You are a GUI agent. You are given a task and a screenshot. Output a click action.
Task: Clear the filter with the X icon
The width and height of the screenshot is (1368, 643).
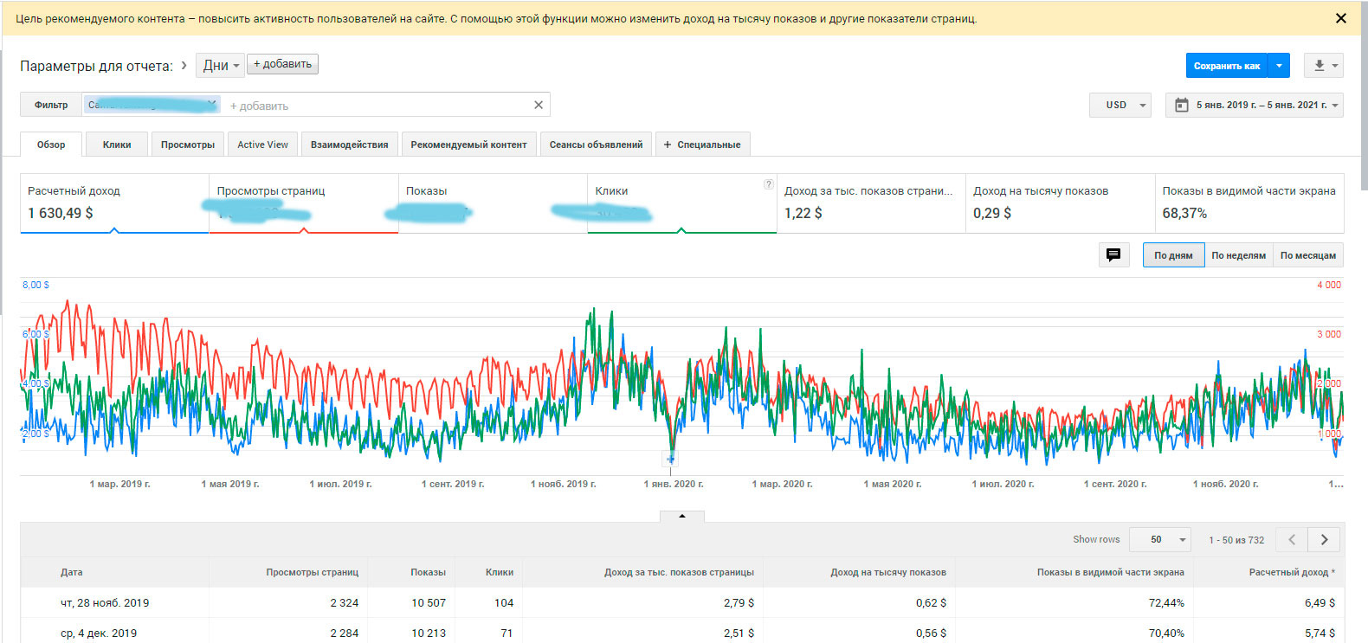click(538, 105)
